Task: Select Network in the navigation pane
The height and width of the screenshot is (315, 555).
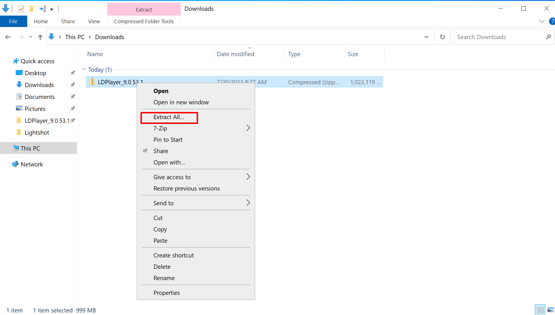Action: (31, 164)
